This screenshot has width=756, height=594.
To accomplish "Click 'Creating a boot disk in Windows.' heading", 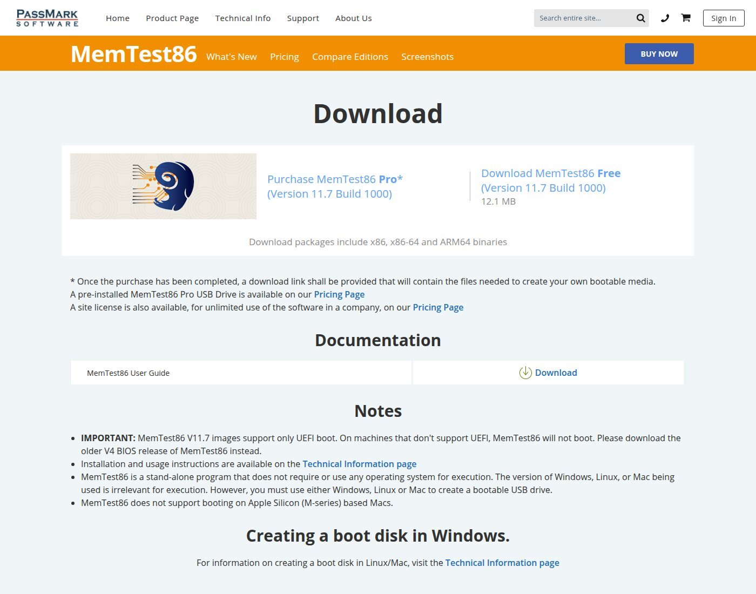I will coord(378,536).
